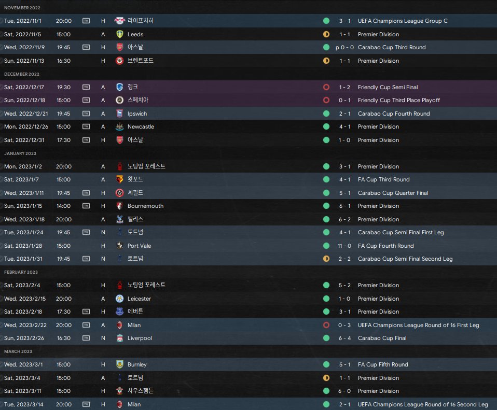Click the Burnley club badge
This screenshot has height=410, width=497.
pyautogui.click(x=119, y=364)
